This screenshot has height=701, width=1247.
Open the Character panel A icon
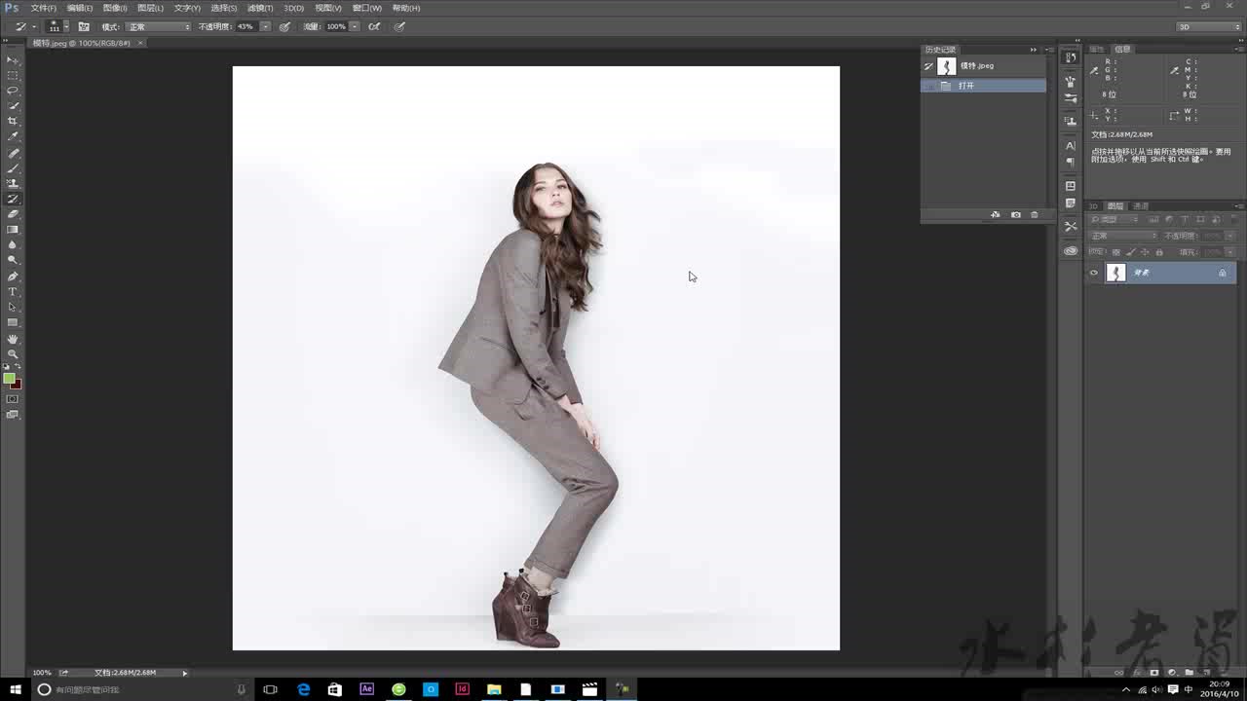(1071, 145)
